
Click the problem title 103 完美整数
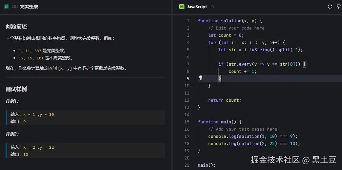(x=25, y=7)
